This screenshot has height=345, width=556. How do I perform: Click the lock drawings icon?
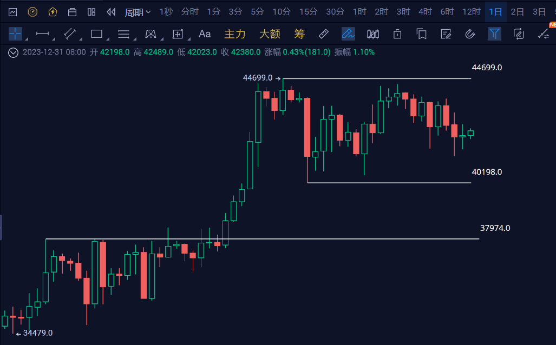pos(398,34)
